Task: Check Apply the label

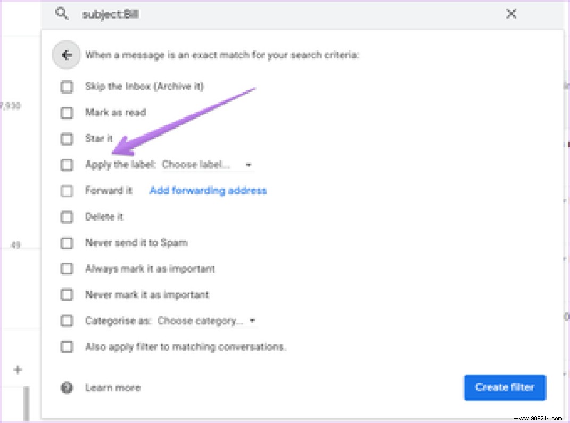Action: [67, 165]
